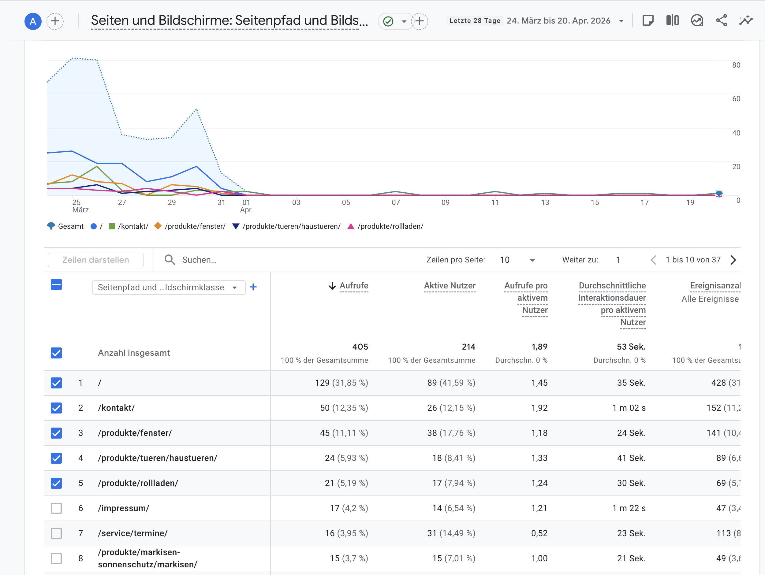Open the compare columns view icon
The height and width of the screenshot is (575, 765).
tap(672, 21)
